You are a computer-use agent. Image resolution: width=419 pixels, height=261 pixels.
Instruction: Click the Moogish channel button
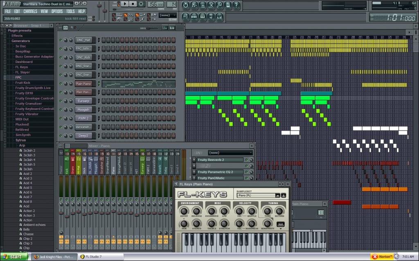pyautogui.click(x=83, y=109)
